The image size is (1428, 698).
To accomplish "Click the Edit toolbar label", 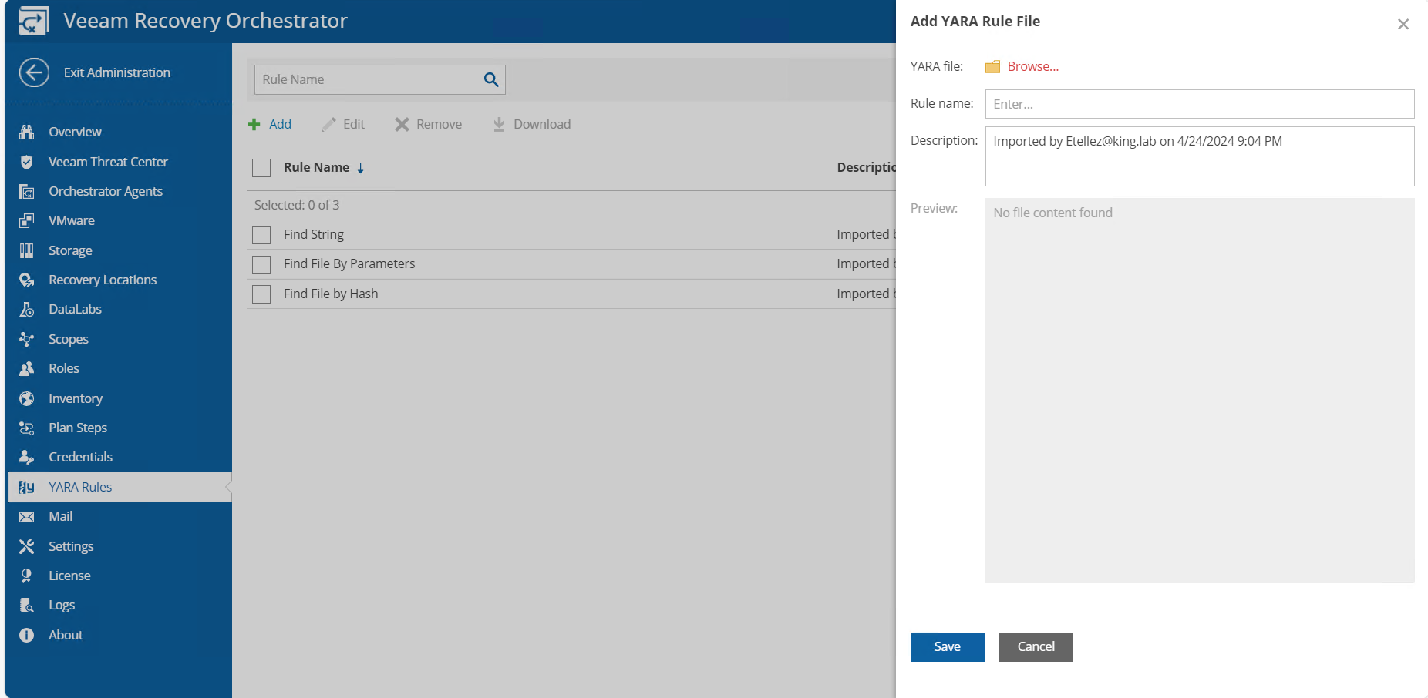I will click(353, 124).
